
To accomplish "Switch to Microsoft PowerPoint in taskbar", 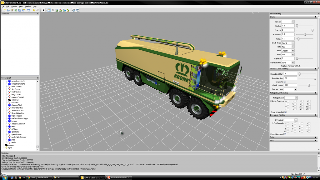I will 119,177.
